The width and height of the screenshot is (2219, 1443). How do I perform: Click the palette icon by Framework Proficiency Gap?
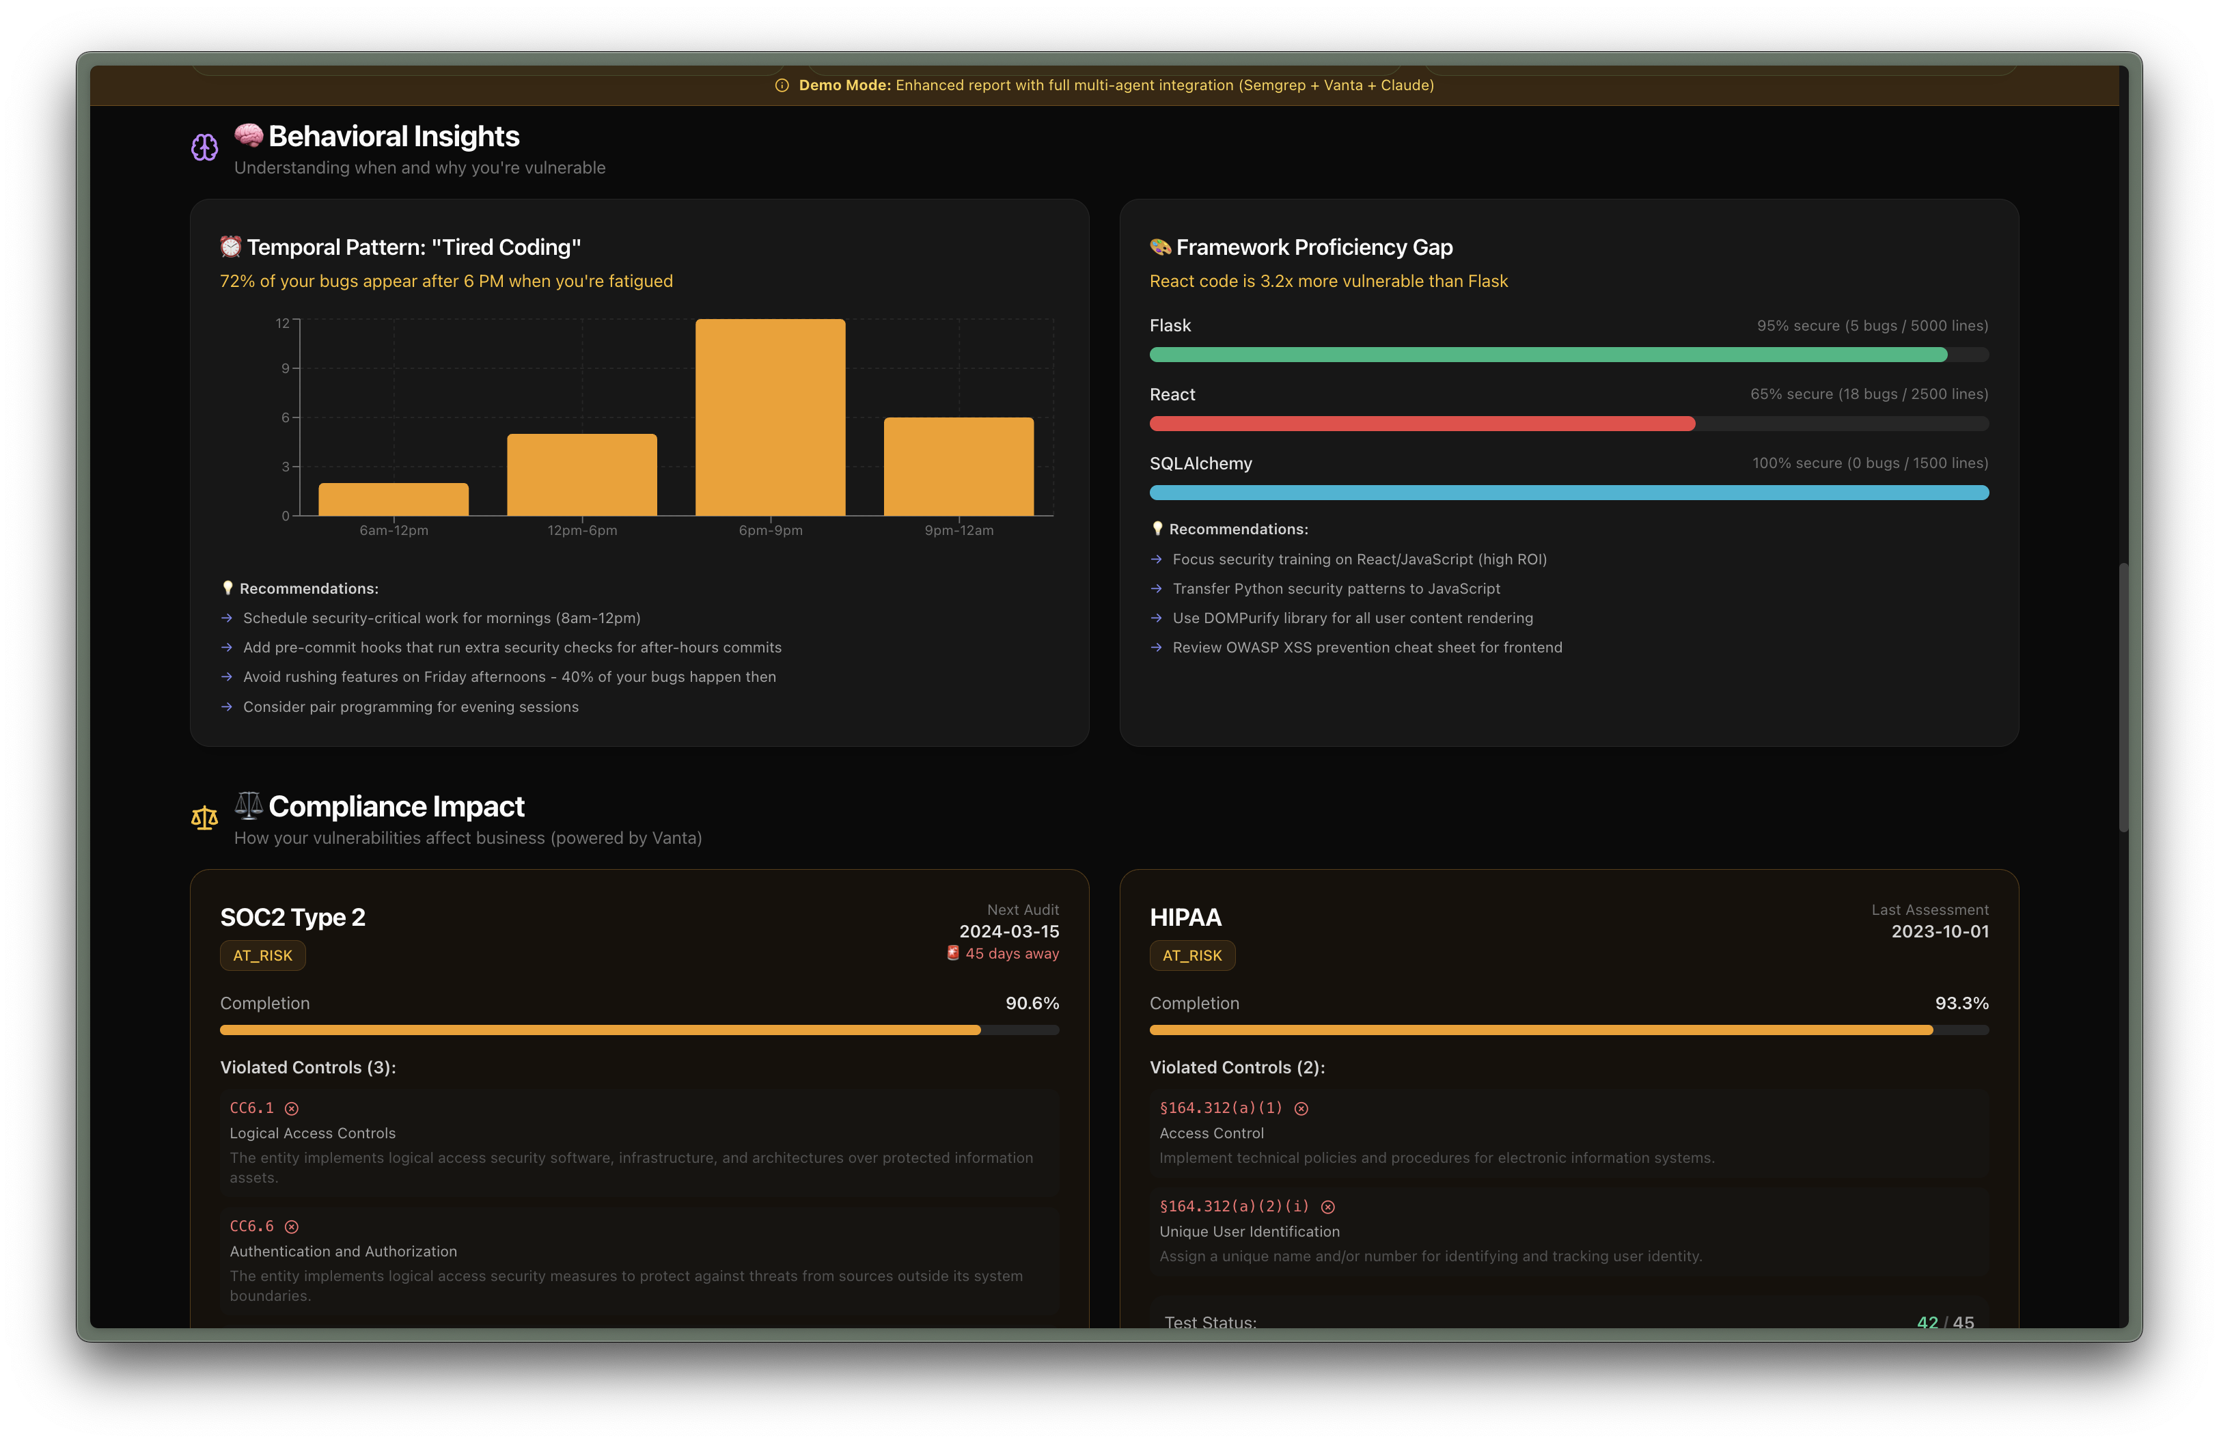(x=1160, y=246)
